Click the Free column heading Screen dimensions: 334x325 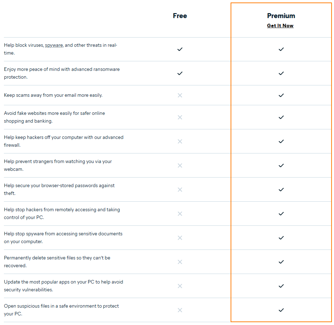180,16
